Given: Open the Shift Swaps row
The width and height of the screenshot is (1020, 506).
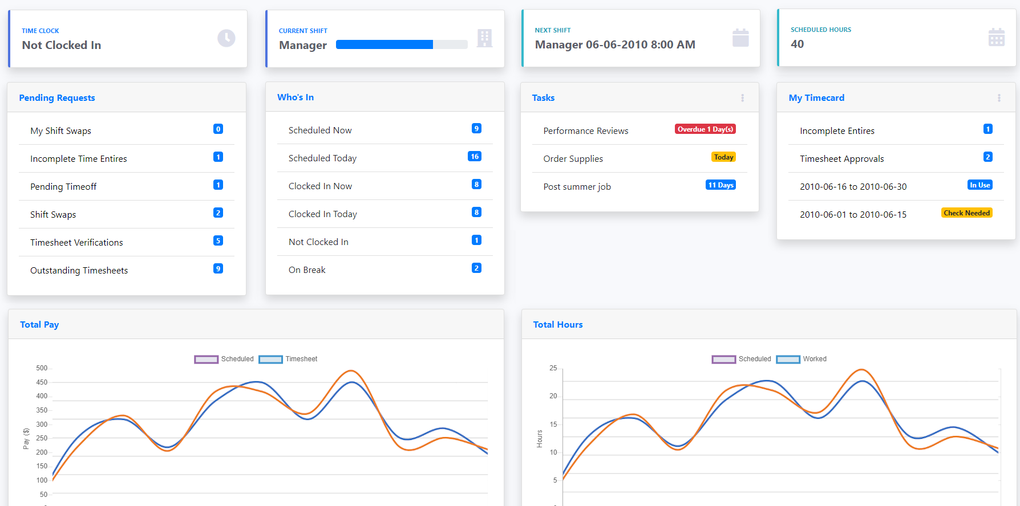Looking at the screenshot, I should click(127, 214).
